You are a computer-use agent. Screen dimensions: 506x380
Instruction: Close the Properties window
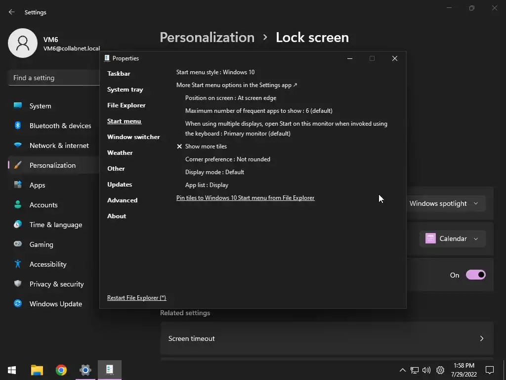tap(395, 58)
